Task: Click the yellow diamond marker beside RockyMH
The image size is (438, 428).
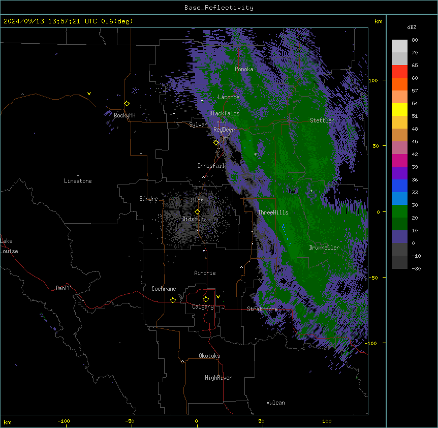Action: coord(127,104)
